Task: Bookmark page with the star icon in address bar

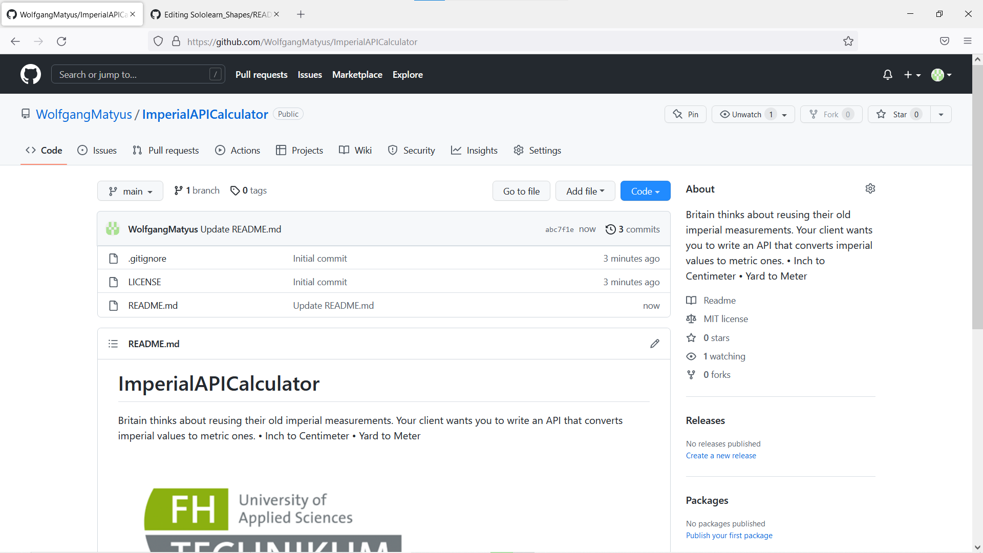Action: [848, 41]
